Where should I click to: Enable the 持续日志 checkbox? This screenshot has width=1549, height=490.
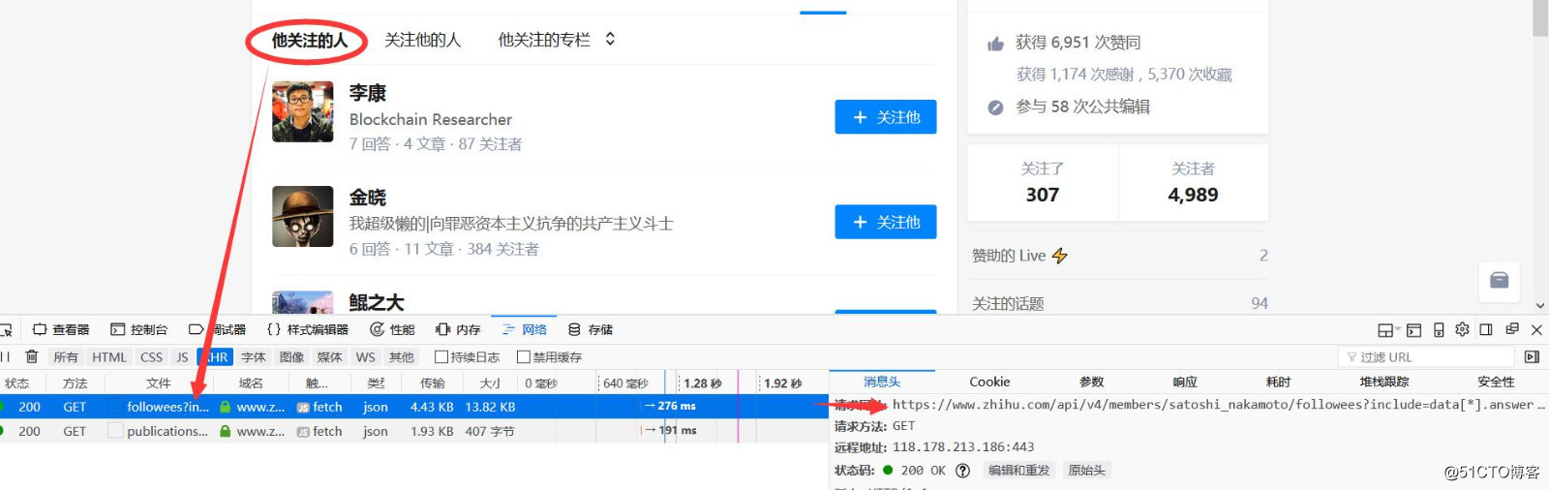(x=441, y=357)
